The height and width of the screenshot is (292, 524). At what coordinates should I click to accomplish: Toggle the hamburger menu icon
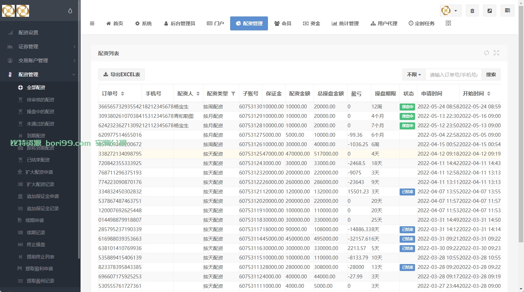pos(92,23)
